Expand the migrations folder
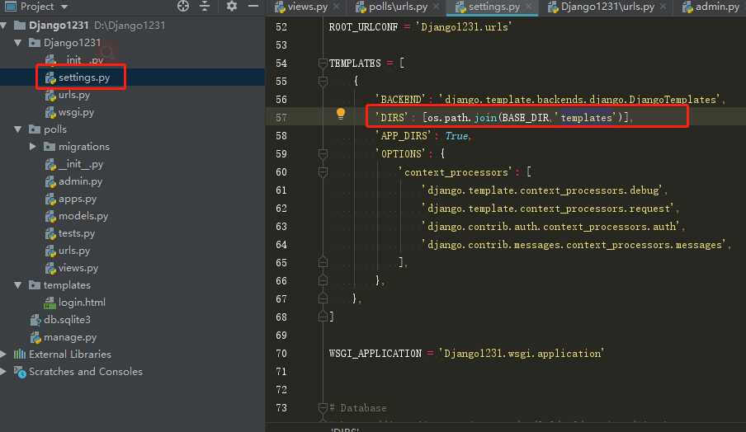 [33, 147]
